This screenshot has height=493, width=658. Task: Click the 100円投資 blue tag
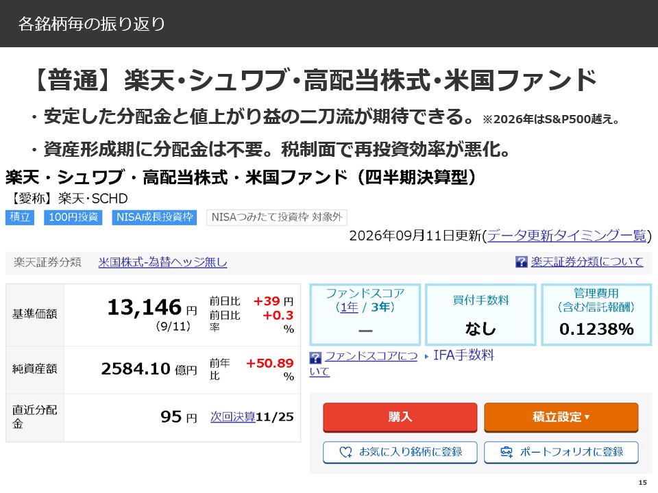[73, 217]
